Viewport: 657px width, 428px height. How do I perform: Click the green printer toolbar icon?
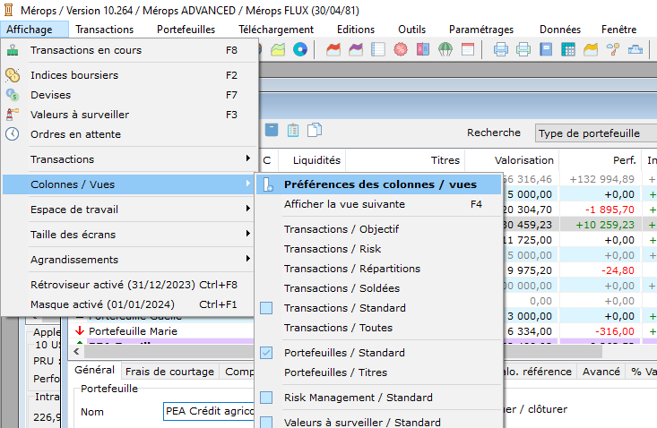[523, 50]
